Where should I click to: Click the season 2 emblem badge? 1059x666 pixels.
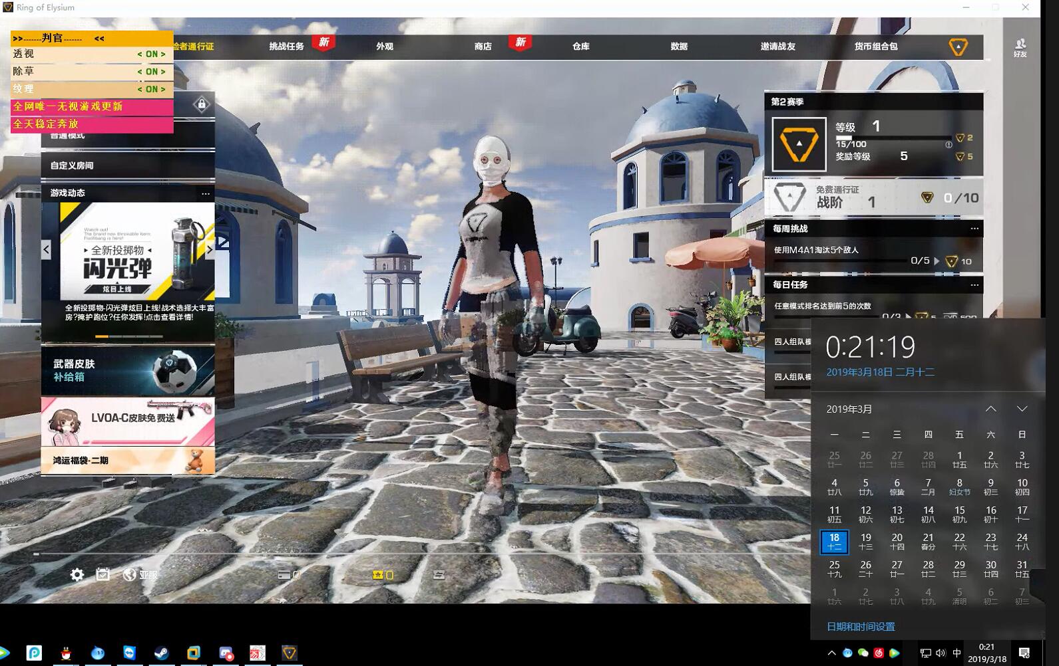pyautogui.click(x=799, y=144)
